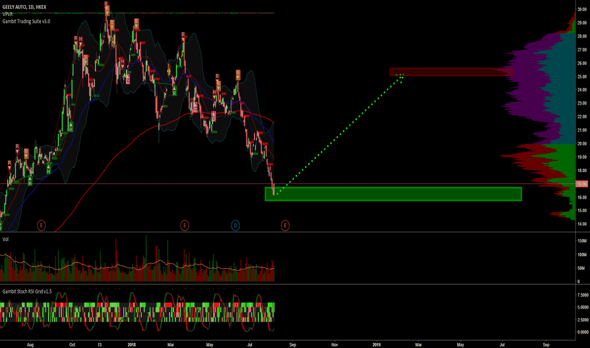Click the 50M volume axis label
This screenshot has width=590, height=348.
(581, 268)
